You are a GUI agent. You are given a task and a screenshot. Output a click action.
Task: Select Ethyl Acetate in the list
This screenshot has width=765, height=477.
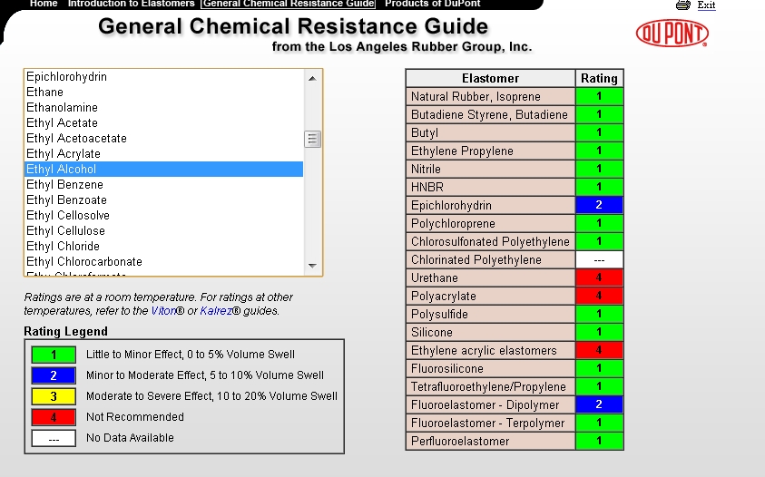62,123
